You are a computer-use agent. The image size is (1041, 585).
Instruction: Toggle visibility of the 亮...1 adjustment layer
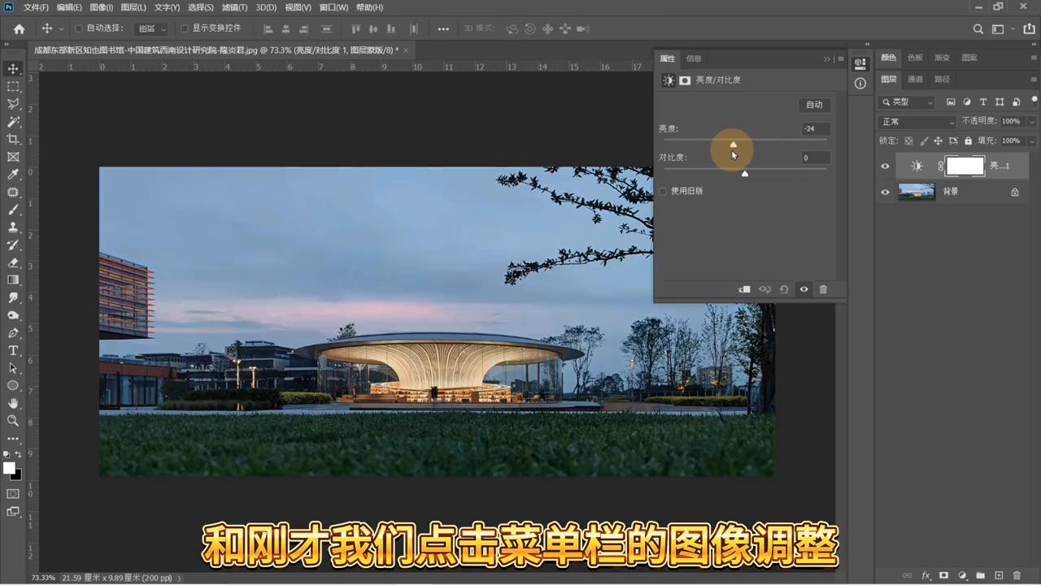pos(885,166)
